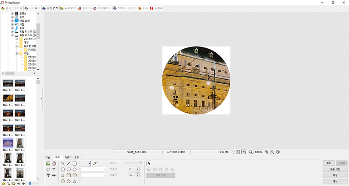Viewport: 349px width, 186px height.
Task: Adjust the thumbnail size slider
Action: tap(33, 184)
